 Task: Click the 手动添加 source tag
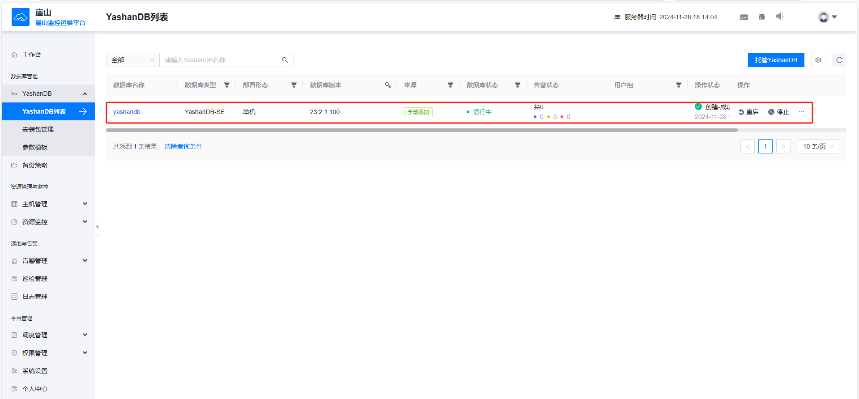(418, 112)
